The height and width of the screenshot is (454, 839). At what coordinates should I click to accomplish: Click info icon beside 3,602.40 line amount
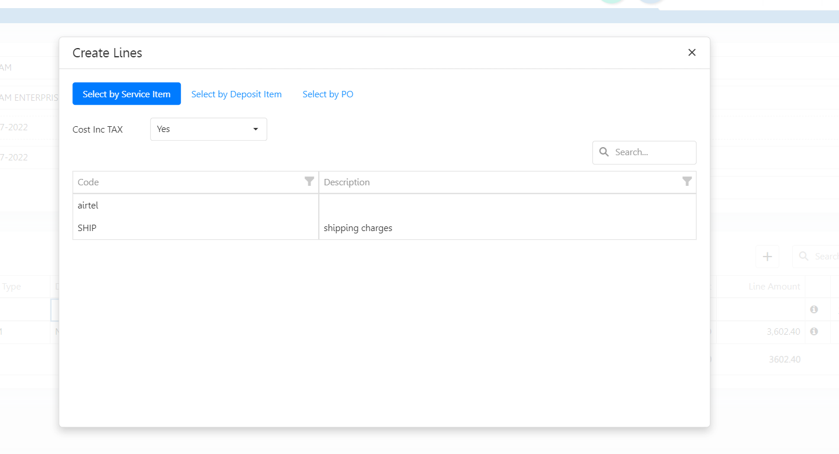[814, 331]
